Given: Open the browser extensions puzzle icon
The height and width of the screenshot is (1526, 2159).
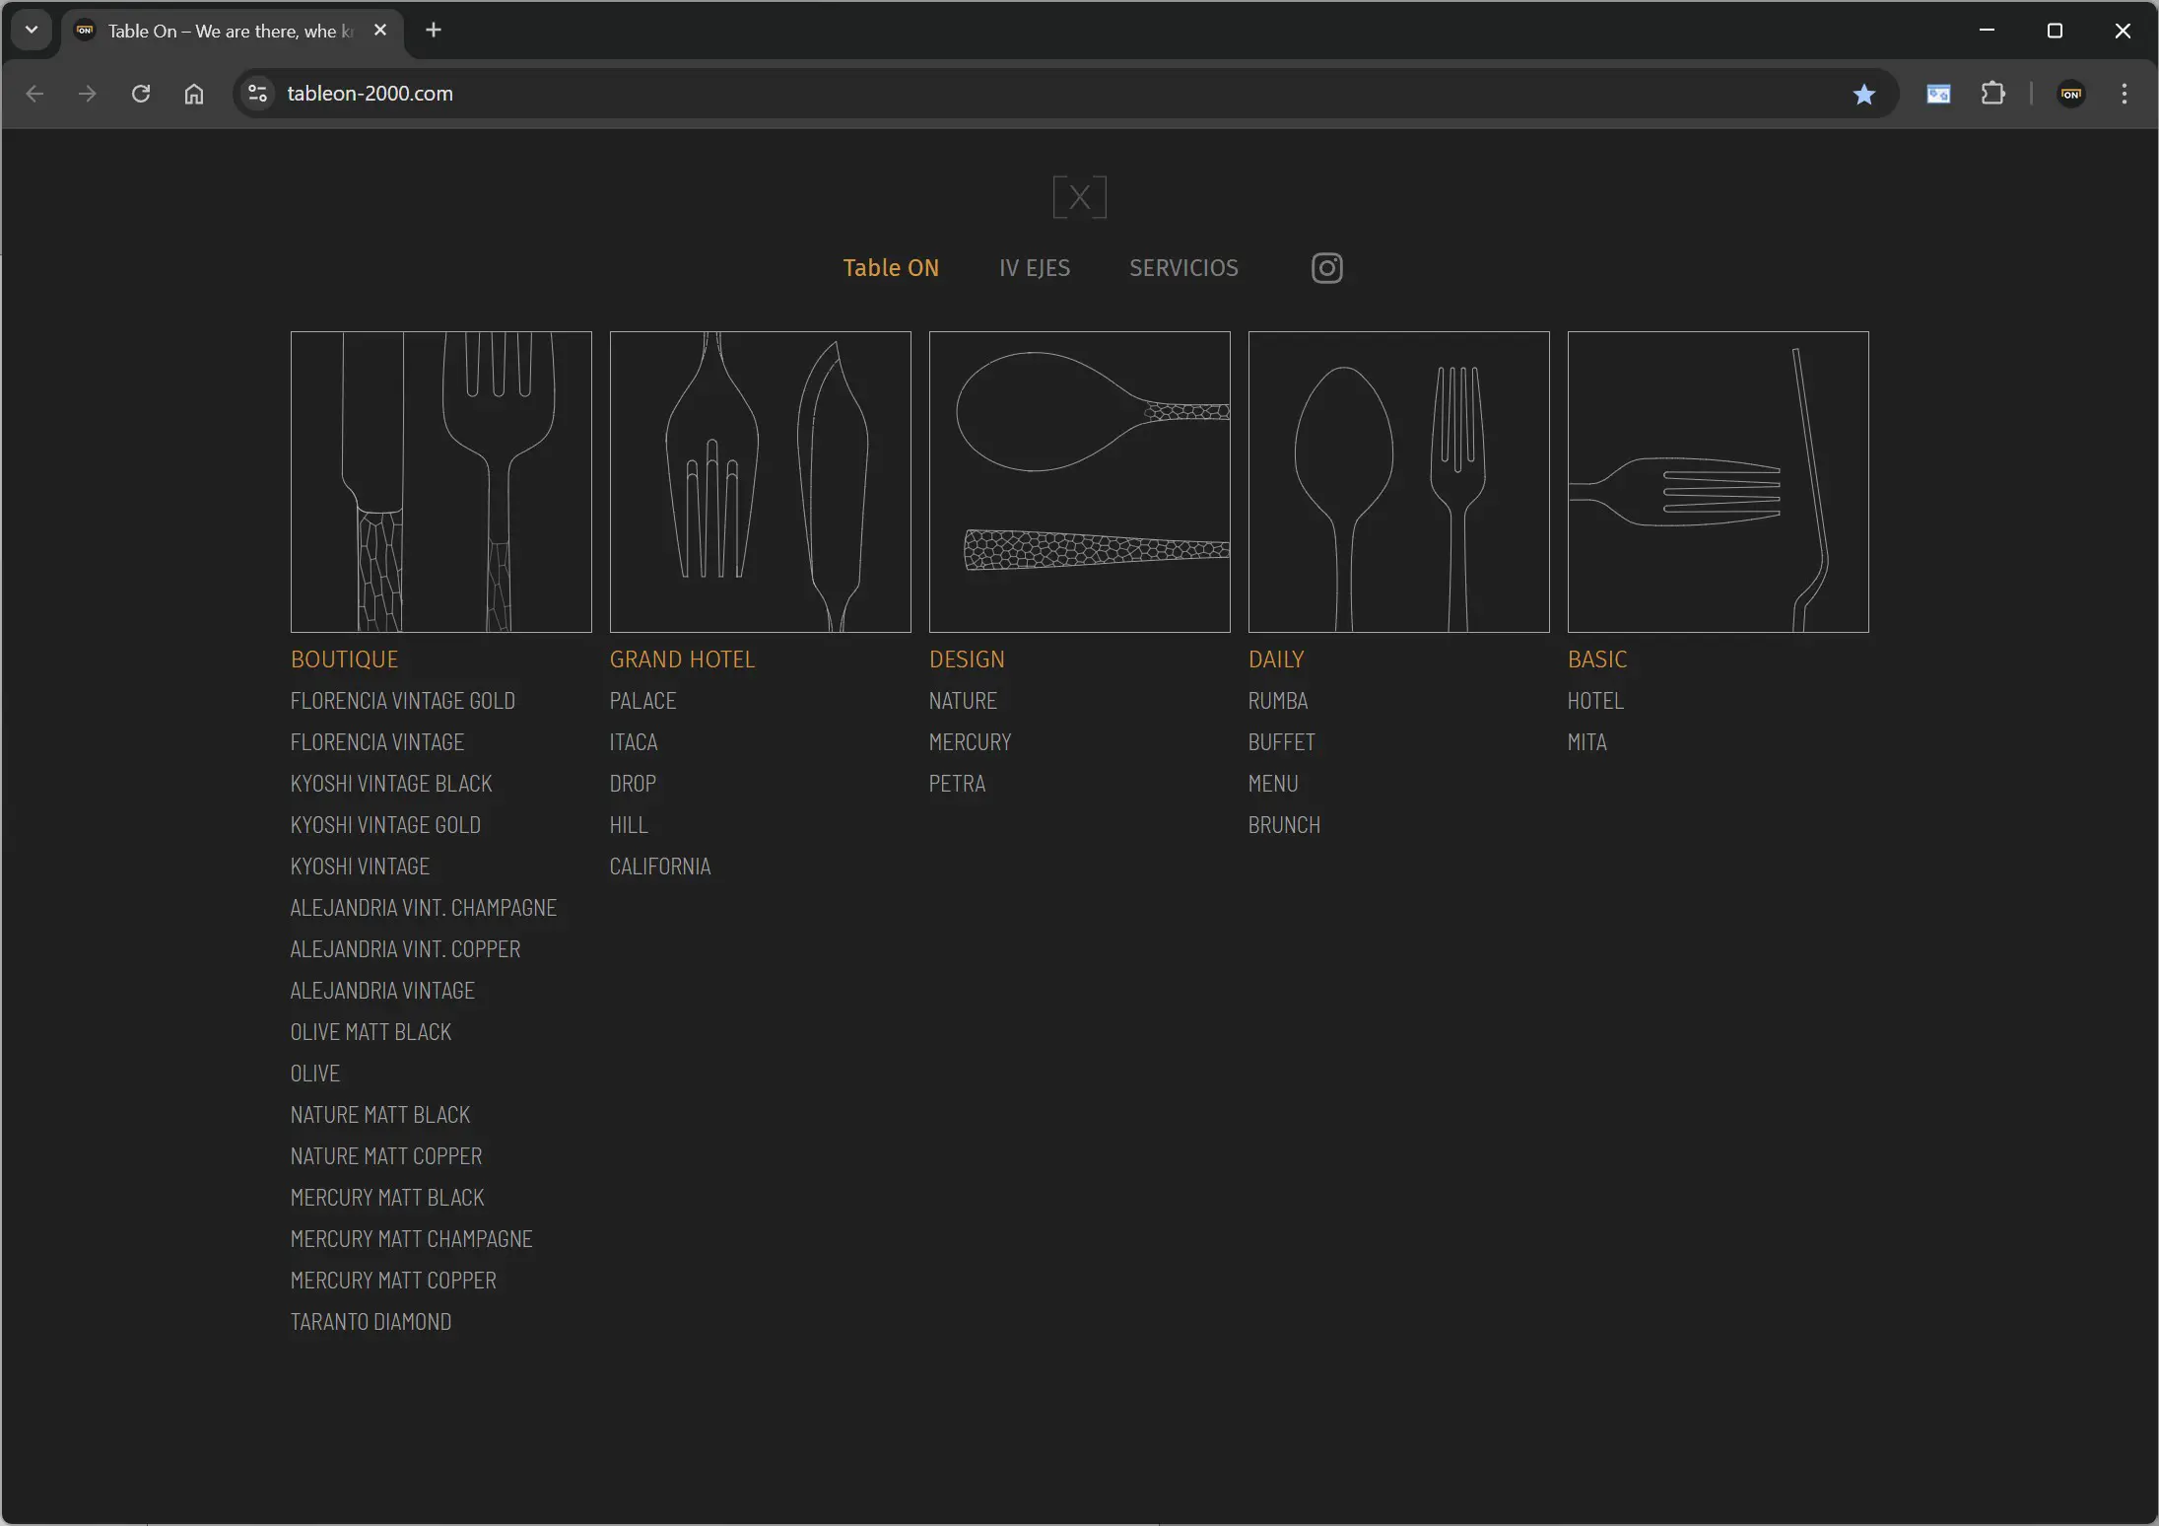Looking at the screenshot, I should (x=1992, y=94).
